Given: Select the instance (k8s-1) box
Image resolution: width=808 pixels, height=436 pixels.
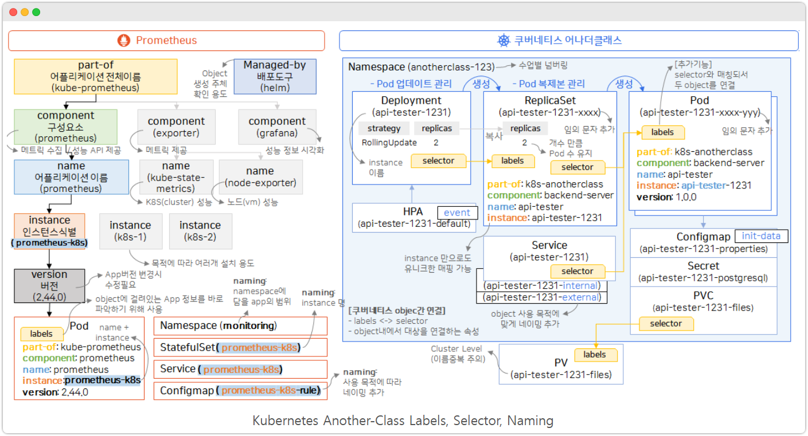Looking at the screenshot, I should pos(130,231).
